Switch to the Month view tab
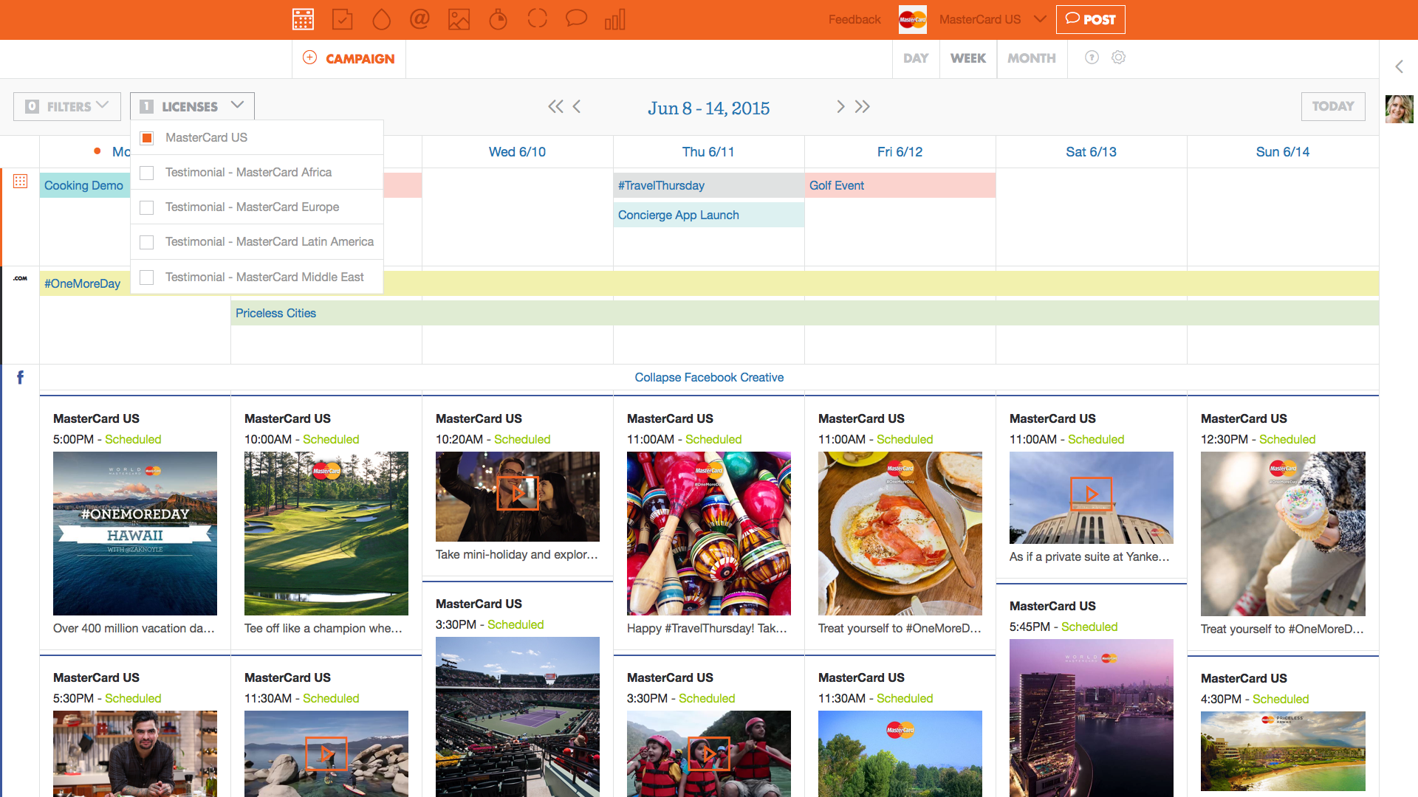Screen dimensions: 1418x797 (1031, 58)
